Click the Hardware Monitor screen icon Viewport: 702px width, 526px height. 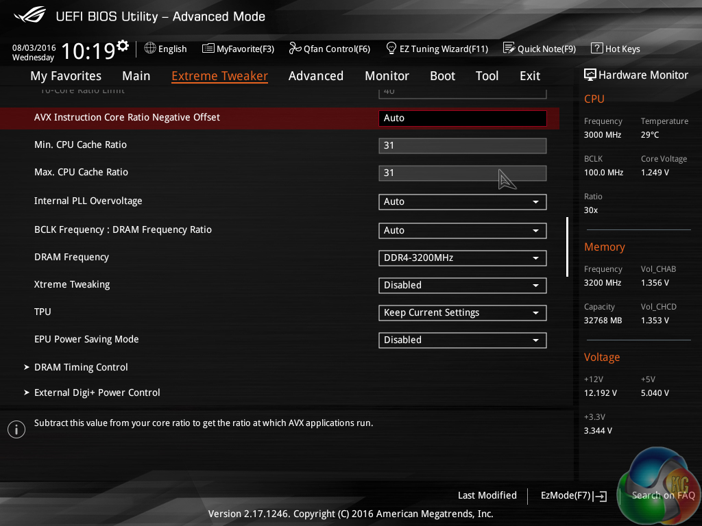[x=590, y=75]
